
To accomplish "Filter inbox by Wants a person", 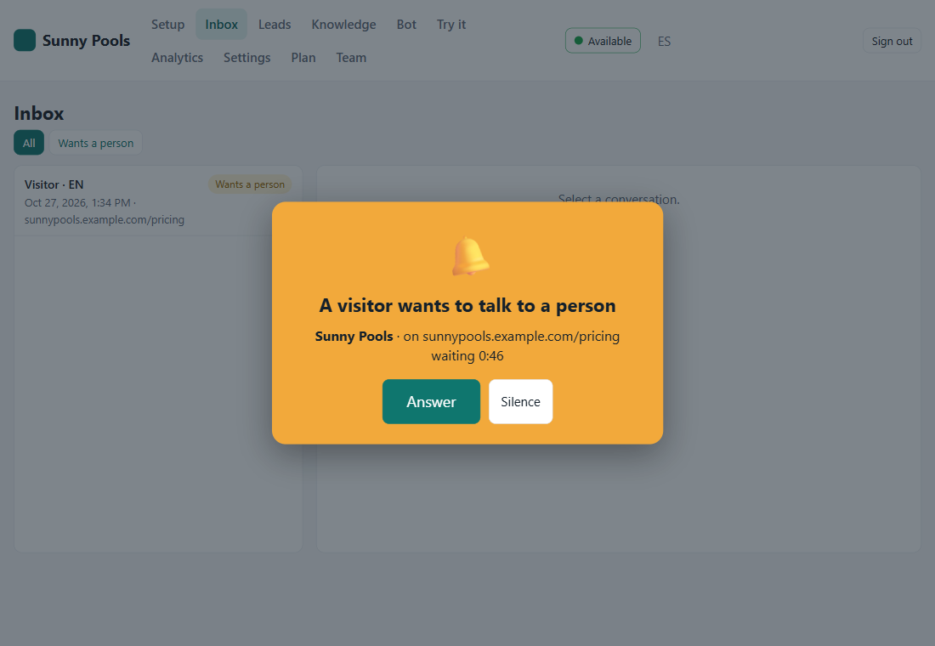I will pyautogui.click(x=95, y=143).
